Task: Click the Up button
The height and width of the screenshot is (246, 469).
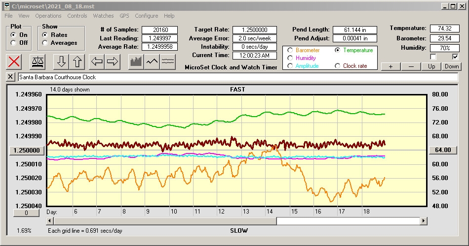Action: pyautogui.click(x=431, y=66)
